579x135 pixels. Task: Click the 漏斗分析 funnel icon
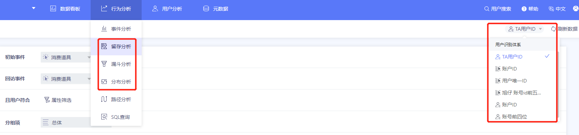tap(104, 64)
